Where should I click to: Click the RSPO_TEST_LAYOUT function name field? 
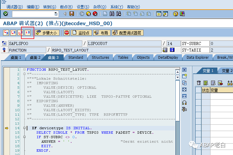(106, 50)
